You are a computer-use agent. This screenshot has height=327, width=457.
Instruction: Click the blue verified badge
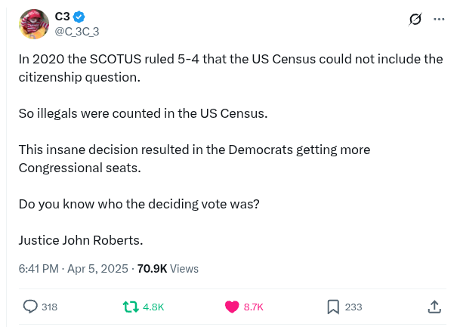tap(80, 17)
